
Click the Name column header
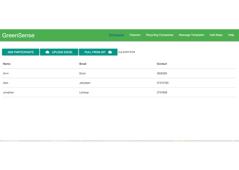click(7, 64)
